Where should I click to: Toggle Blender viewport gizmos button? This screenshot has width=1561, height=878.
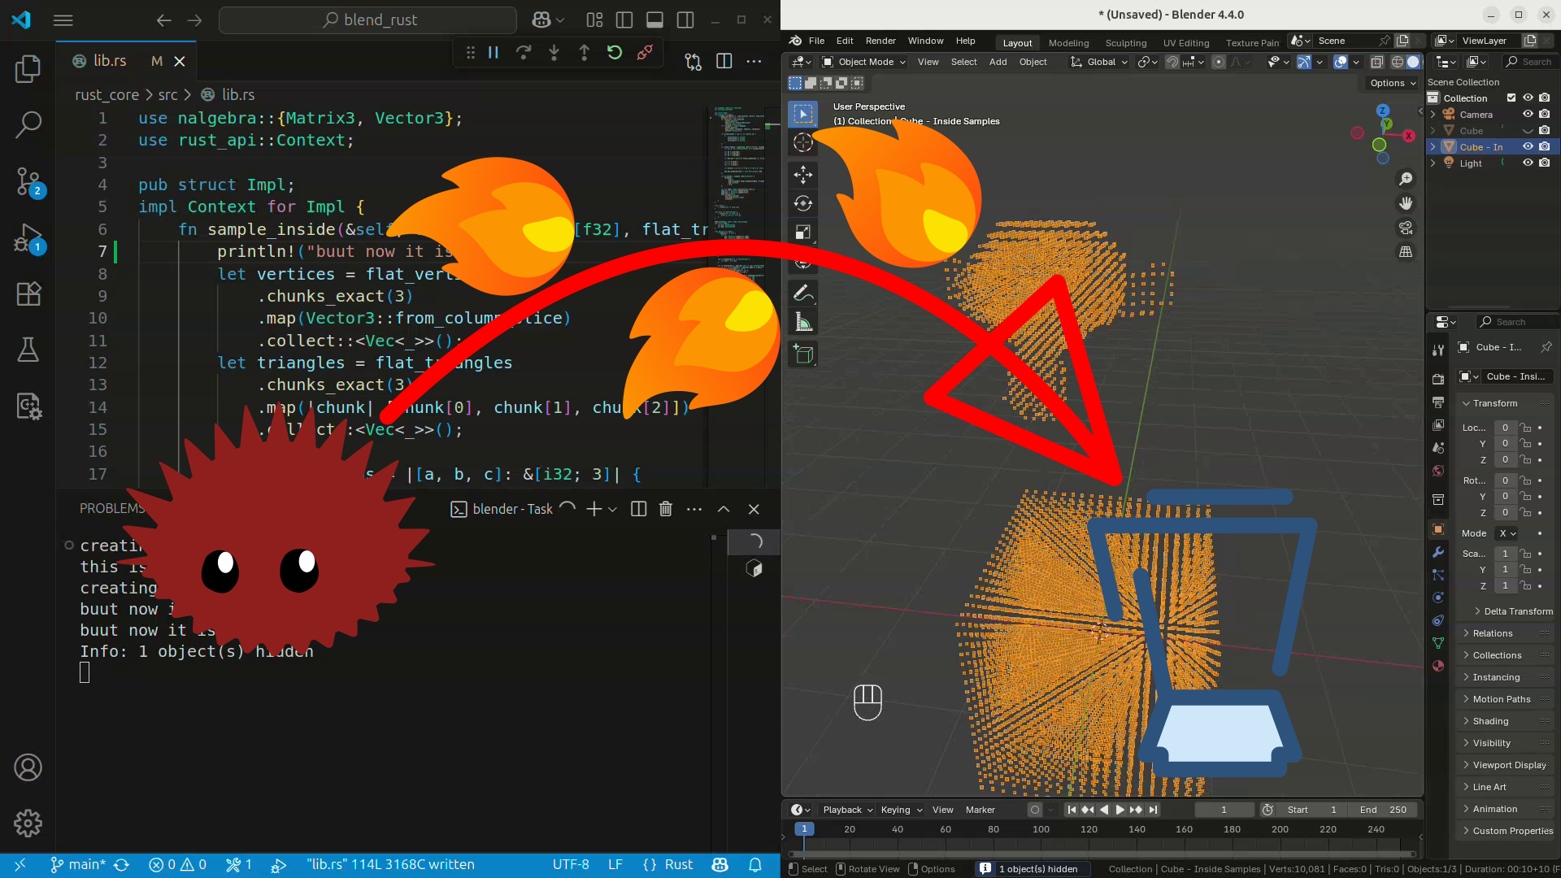click(x=1303, y=62)
